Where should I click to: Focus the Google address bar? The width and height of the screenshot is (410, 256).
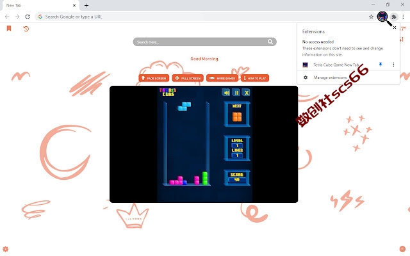tap(205, 17)
